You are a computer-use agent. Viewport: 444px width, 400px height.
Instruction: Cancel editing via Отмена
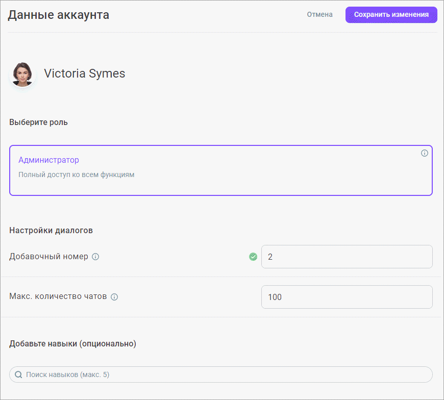319,14
